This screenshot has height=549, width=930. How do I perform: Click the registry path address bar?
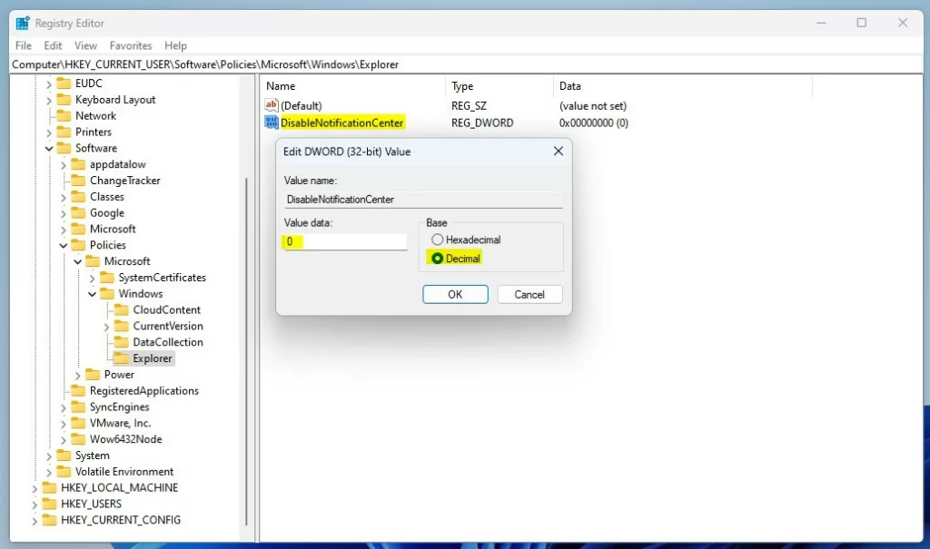click(466, 64)
